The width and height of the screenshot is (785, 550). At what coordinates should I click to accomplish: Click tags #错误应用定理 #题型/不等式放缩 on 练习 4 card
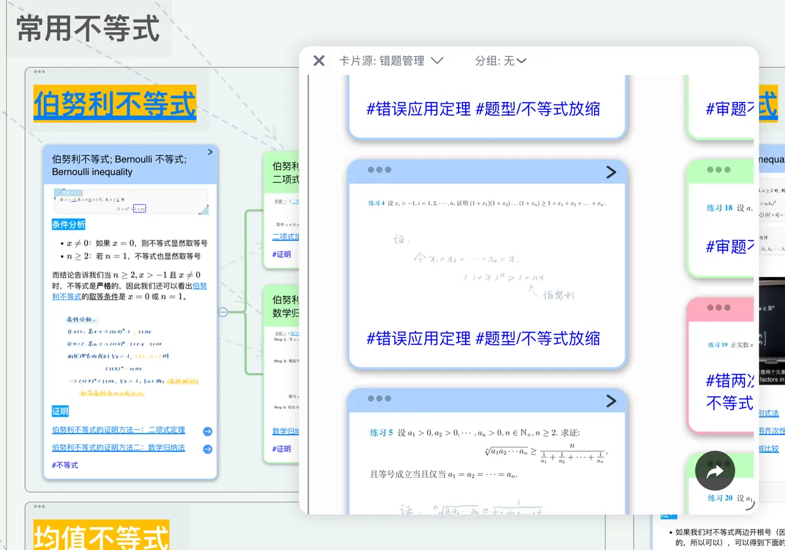(x=483, y=338)
